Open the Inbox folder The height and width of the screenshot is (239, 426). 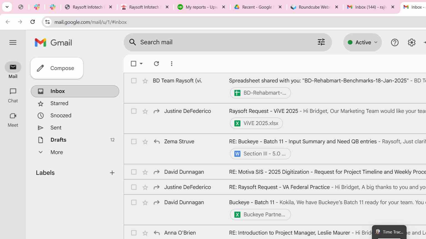click(75, 91)
